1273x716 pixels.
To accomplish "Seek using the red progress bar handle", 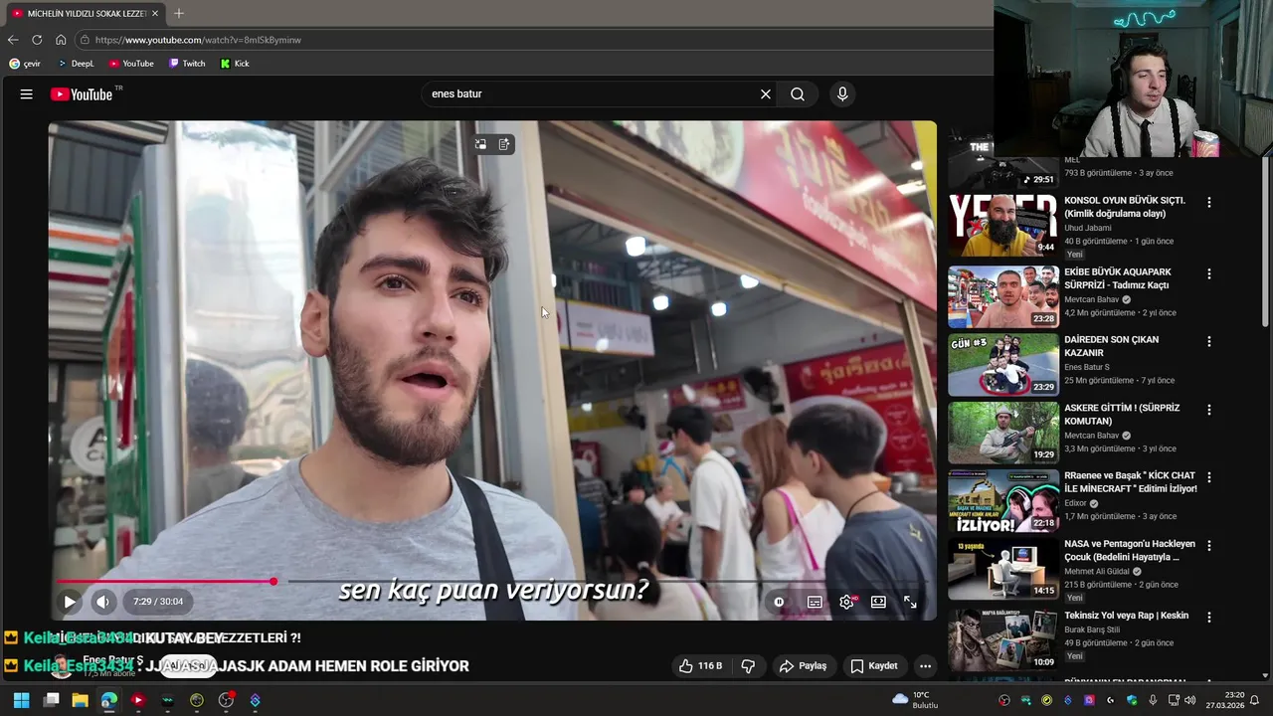I will pyautogui.click(x=273, y=582).
